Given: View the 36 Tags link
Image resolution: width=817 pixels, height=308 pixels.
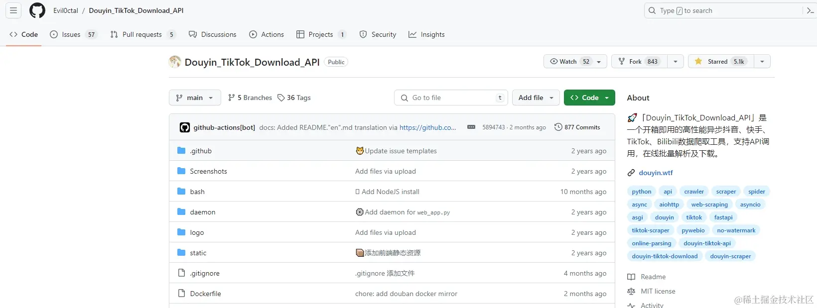Looking at the screenshot, I should [294, 98].
